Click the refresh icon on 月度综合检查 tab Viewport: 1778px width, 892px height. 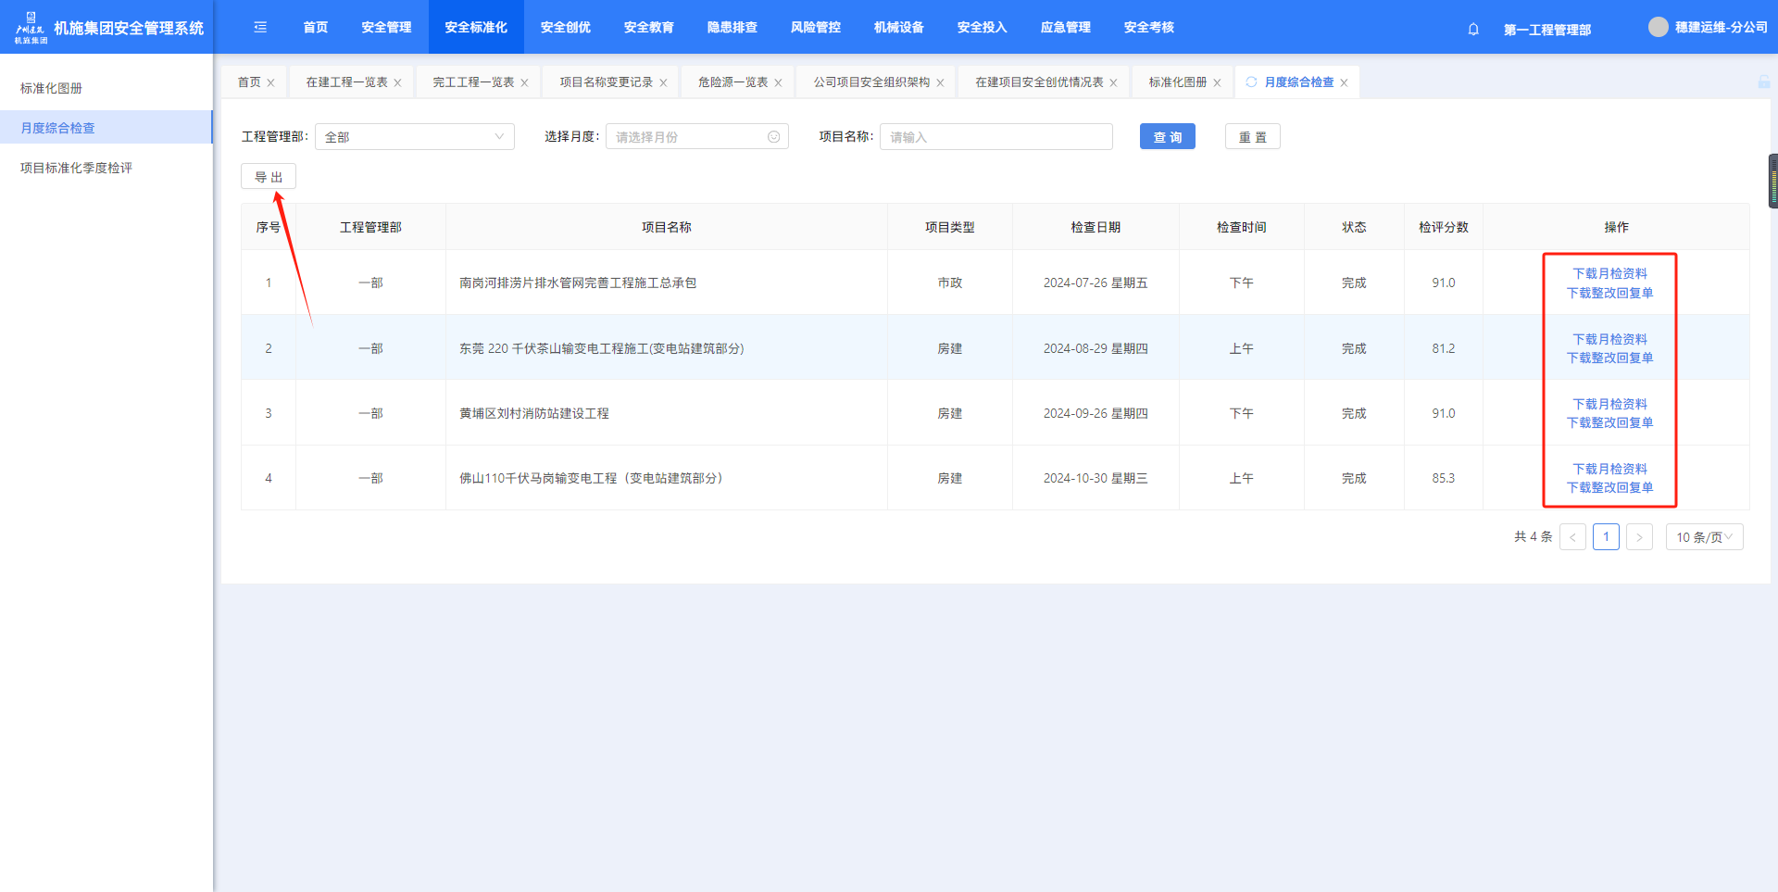[x=1251, y=82]
